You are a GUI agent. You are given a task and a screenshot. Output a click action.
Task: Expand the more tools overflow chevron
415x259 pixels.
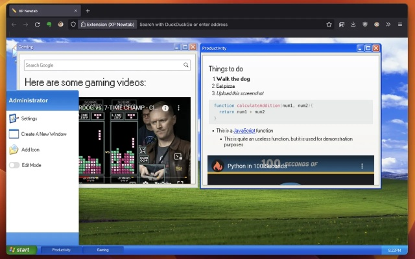(388, 25)
